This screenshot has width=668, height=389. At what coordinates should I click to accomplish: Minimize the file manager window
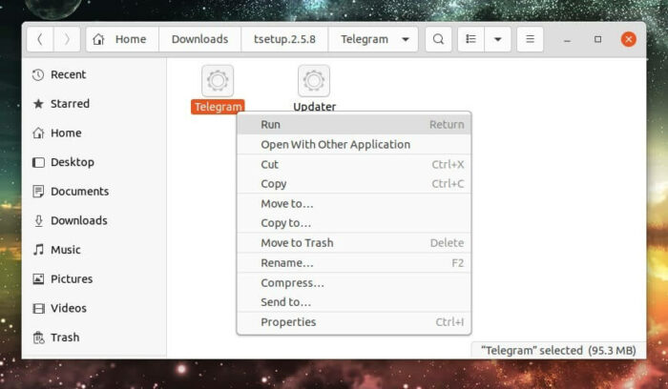567,40
